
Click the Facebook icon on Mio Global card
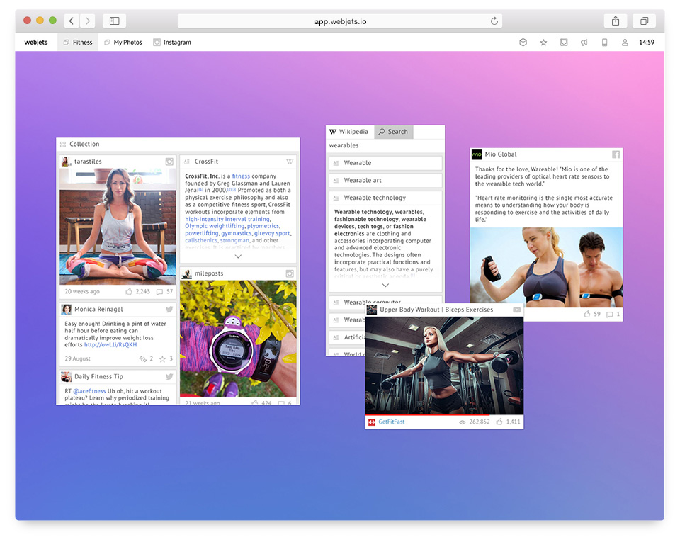616,154
